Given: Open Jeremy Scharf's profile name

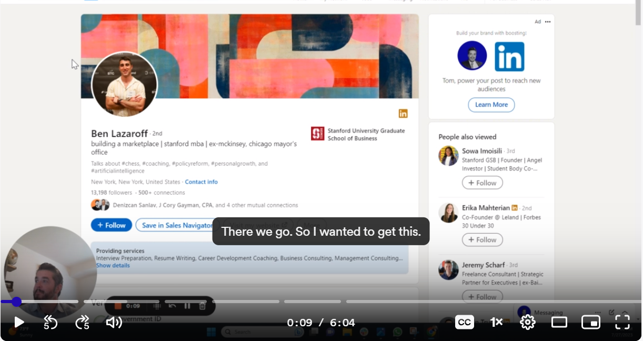Looking at the screenshot, I should [x=483, y=265].
